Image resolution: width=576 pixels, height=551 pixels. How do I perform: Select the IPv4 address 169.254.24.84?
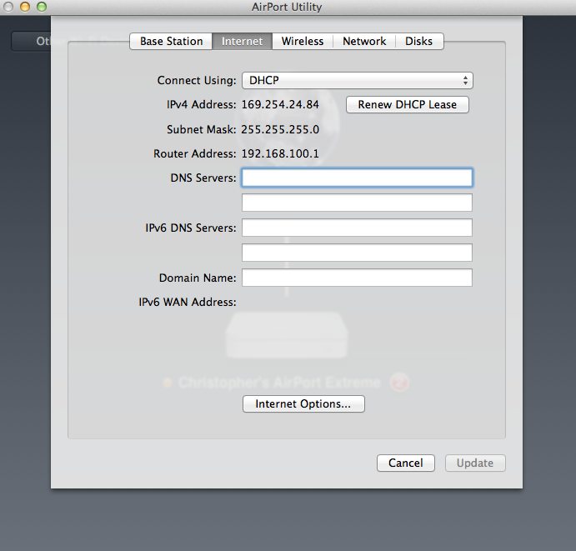[x=280, y=105]
